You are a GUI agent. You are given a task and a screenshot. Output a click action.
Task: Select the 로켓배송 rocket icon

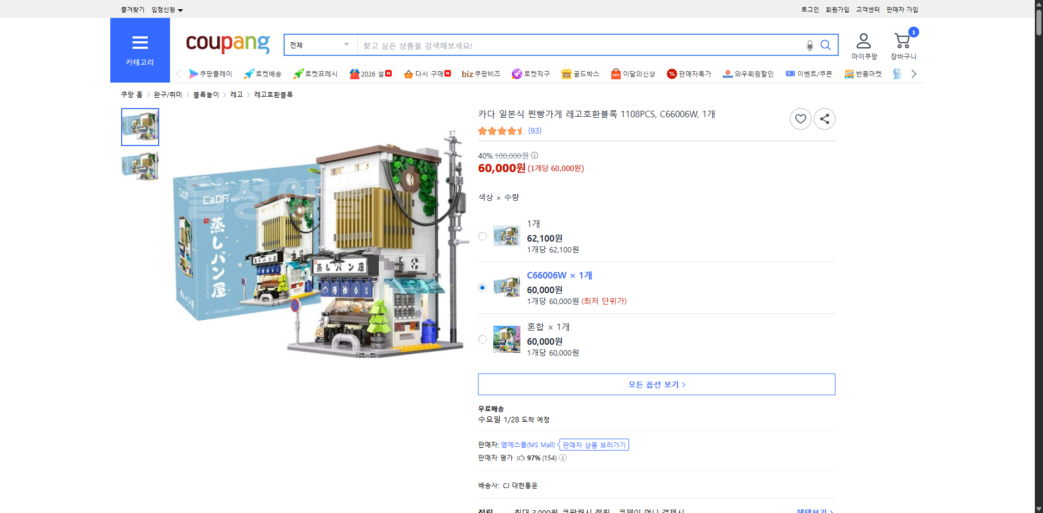248,74
